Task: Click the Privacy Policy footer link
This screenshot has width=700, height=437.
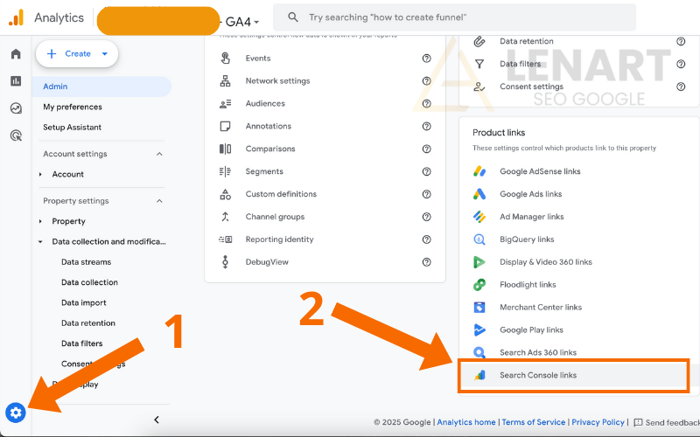Action: [598, 422]
